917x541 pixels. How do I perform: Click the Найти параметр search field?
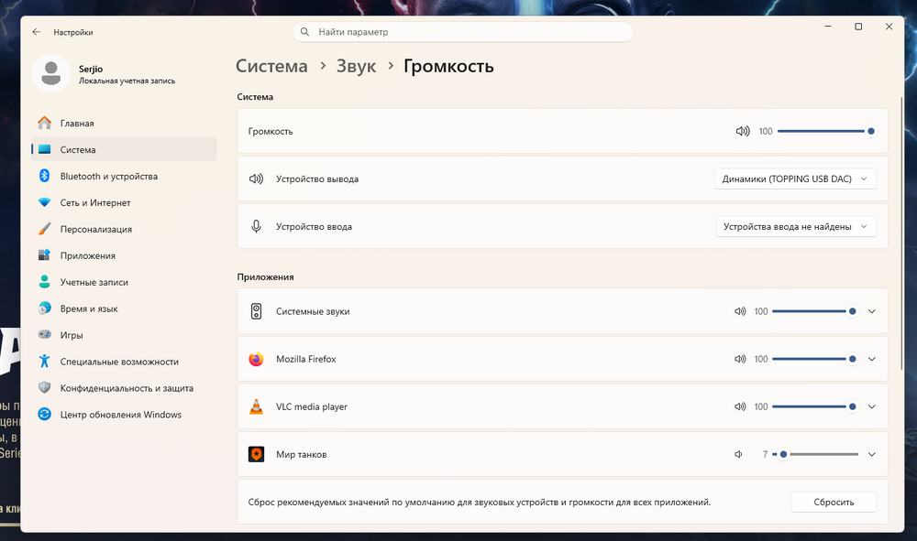(x=462, y=32)
